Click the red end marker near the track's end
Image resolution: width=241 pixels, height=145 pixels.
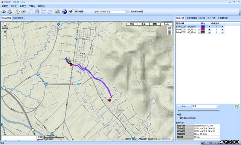coord(110,100)
